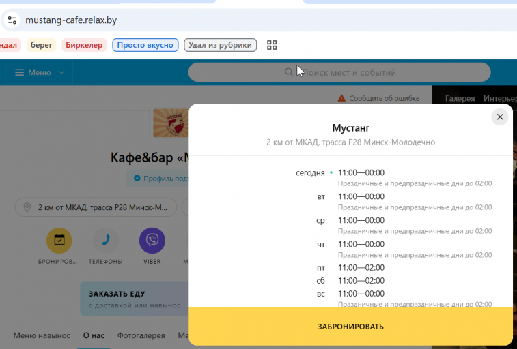Click the site info icon in address bar

pyautogui.click(x=12, y=20)
